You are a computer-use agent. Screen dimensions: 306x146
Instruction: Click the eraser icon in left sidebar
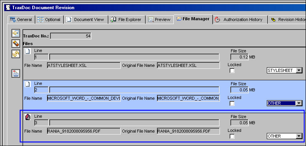coord(16,44)
